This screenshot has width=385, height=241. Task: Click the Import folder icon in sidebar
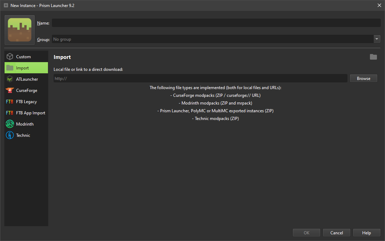10,68
